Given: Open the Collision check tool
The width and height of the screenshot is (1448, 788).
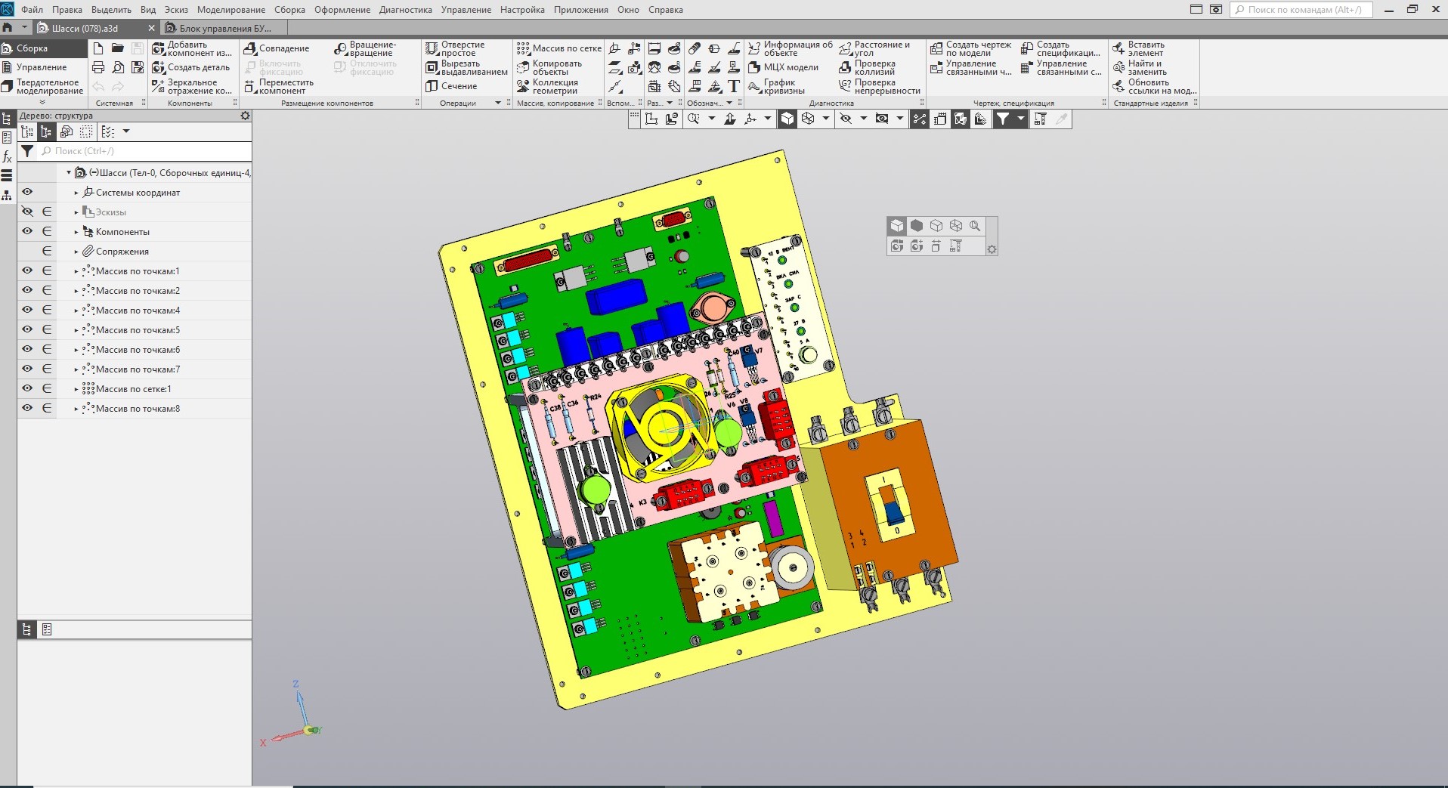Looking at the screenshot, I should [845, 68].
